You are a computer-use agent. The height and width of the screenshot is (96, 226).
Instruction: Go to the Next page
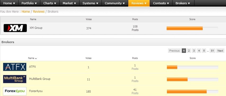pyautogui.click(x=220, y=51)
